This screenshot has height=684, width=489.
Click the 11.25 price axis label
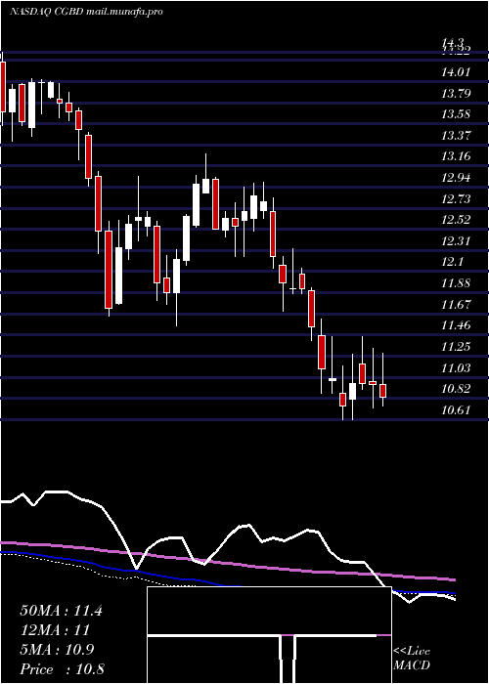tap(456, 347)
